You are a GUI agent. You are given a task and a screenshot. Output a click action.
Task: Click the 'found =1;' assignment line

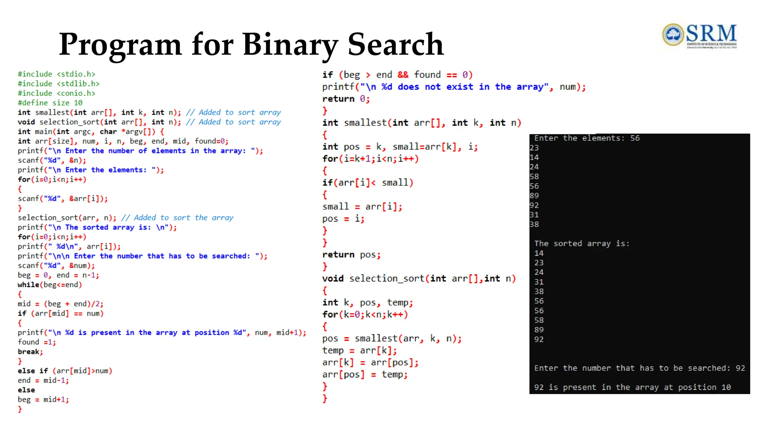click(x=37, y=342)
